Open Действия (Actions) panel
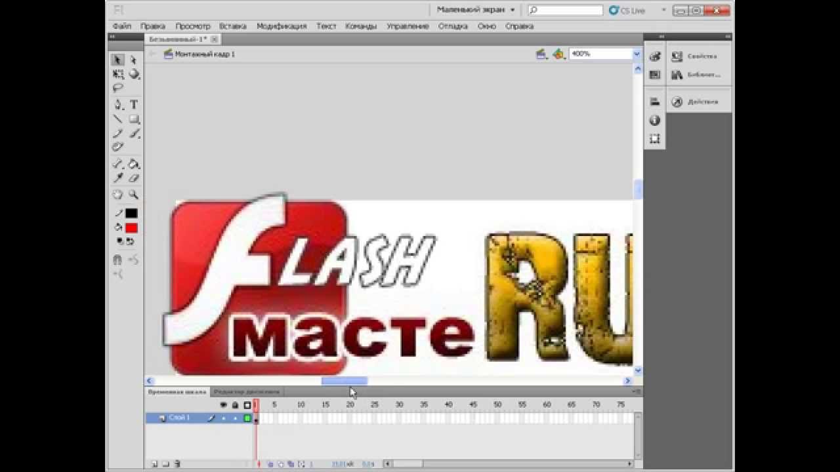This screenshot has width=840, height=472. (x=695, y=102)
